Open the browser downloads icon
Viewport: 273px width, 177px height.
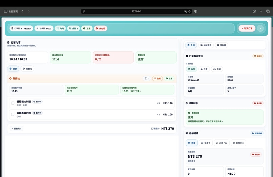254,11
